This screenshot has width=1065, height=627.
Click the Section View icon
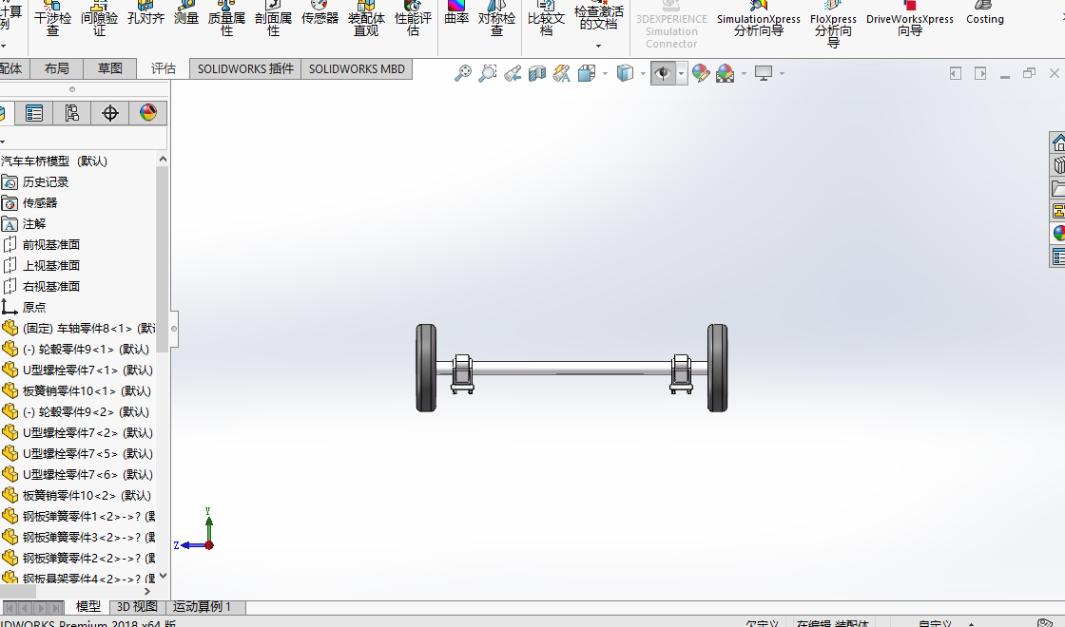pos(537,72)
